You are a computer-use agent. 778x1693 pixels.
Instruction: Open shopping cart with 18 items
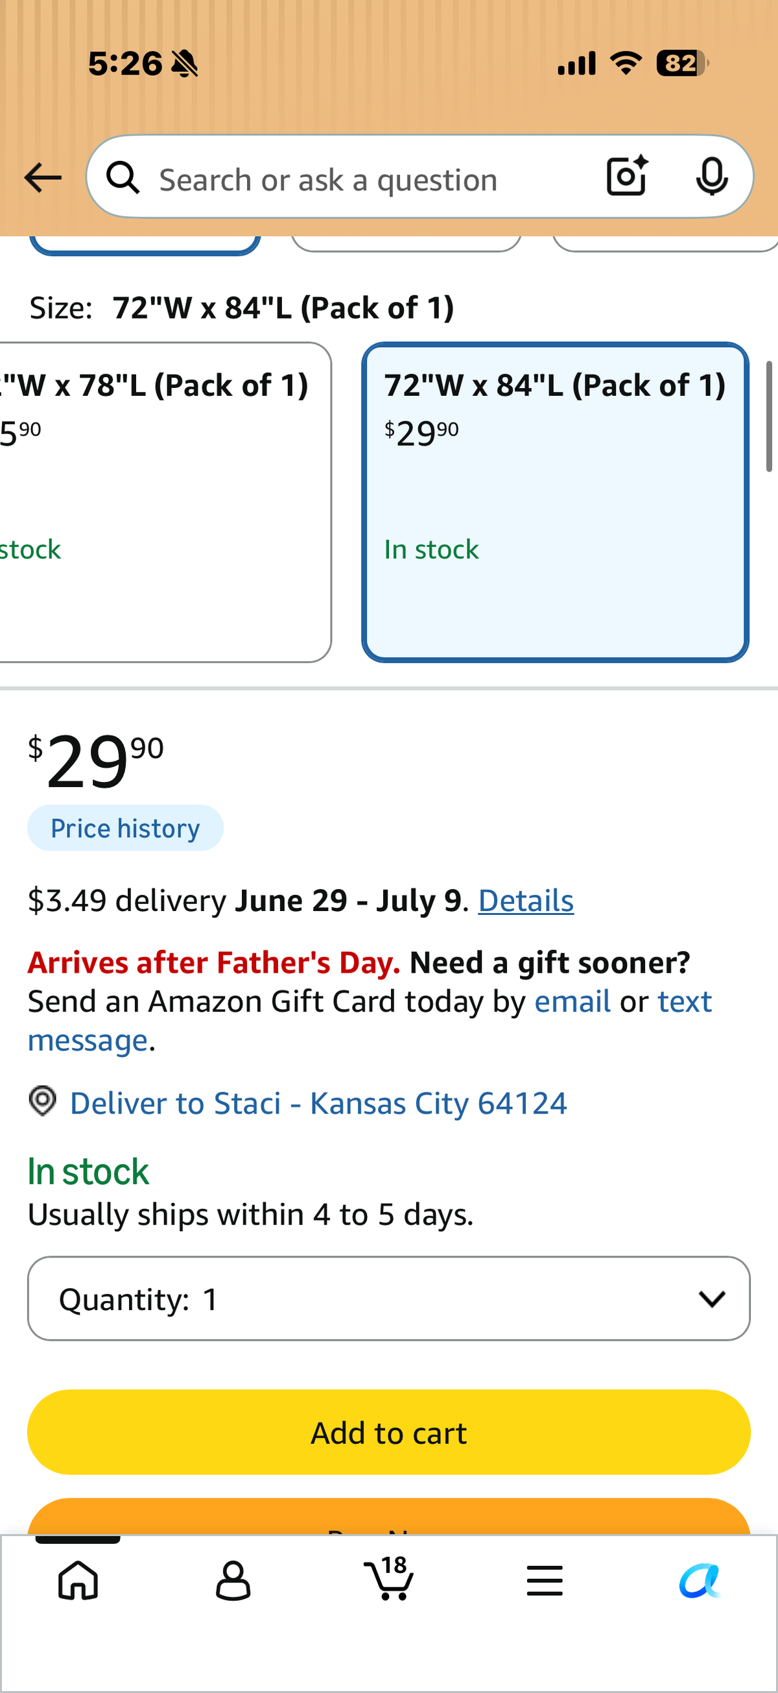pyautogui.click(x=388, y=1578)
